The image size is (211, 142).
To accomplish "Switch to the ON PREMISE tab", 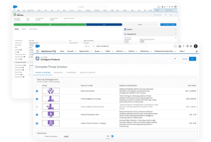I will coord(71,73).
